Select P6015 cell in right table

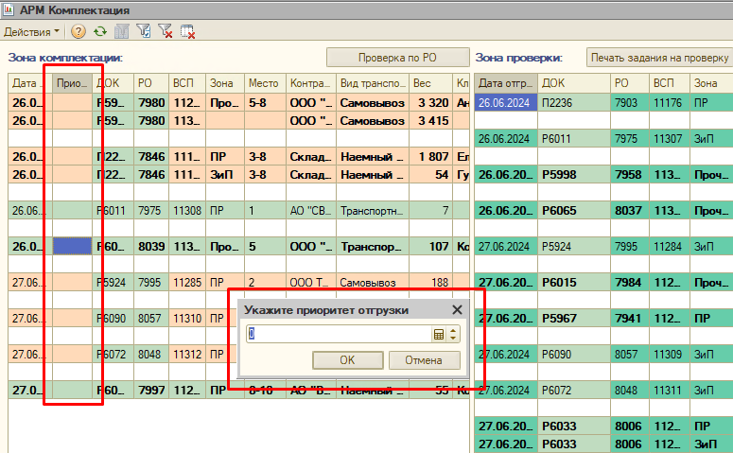(573, 283)
